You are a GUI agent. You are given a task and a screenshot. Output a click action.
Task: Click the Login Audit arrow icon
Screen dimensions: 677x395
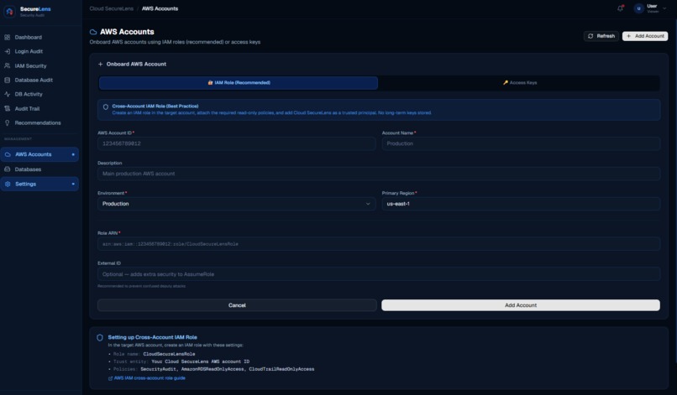coord(8,51)
